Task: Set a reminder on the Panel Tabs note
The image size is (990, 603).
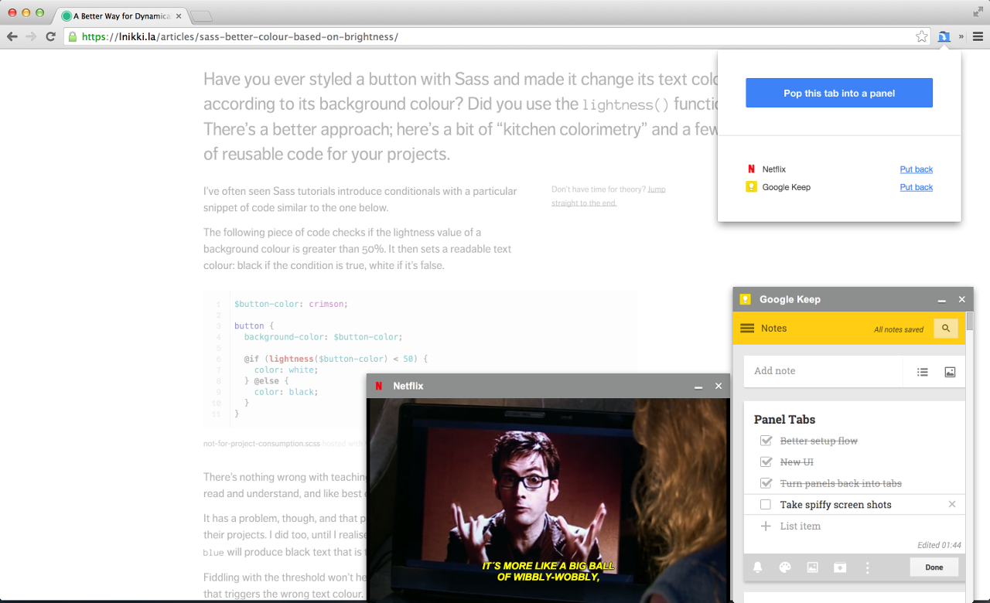Action: [757, 567]
